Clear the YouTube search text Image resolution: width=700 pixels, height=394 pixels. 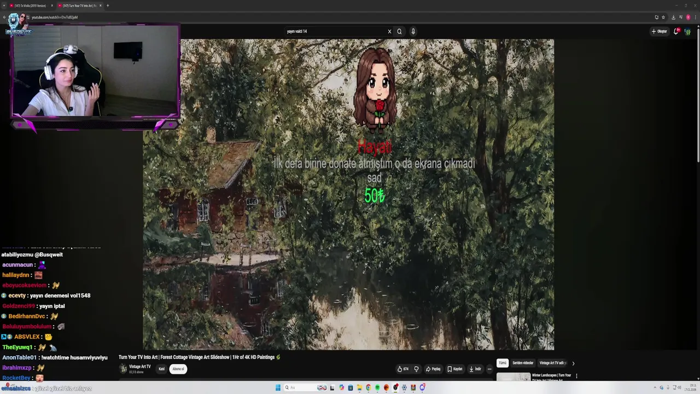point(389,31)
